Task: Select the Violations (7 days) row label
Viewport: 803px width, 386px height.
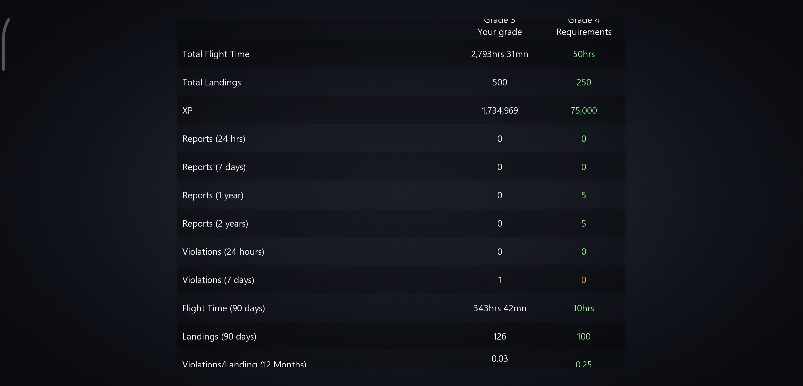Action: click(x=218, y=280)
